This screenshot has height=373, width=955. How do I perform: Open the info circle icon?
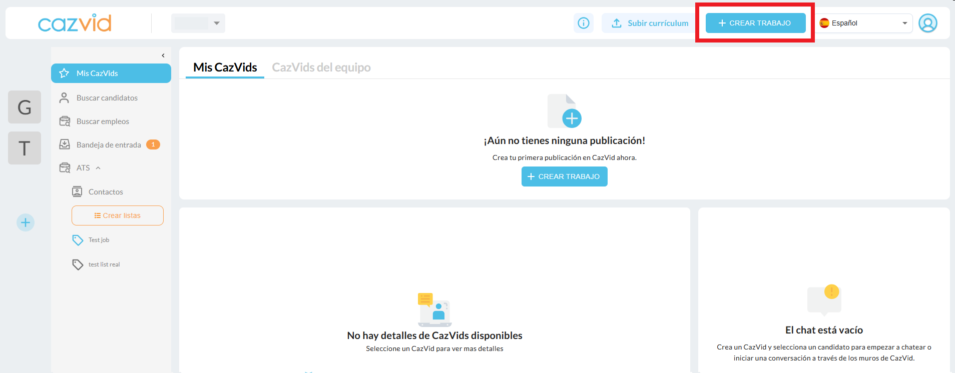pyautogui.click(x=584, y=23)
